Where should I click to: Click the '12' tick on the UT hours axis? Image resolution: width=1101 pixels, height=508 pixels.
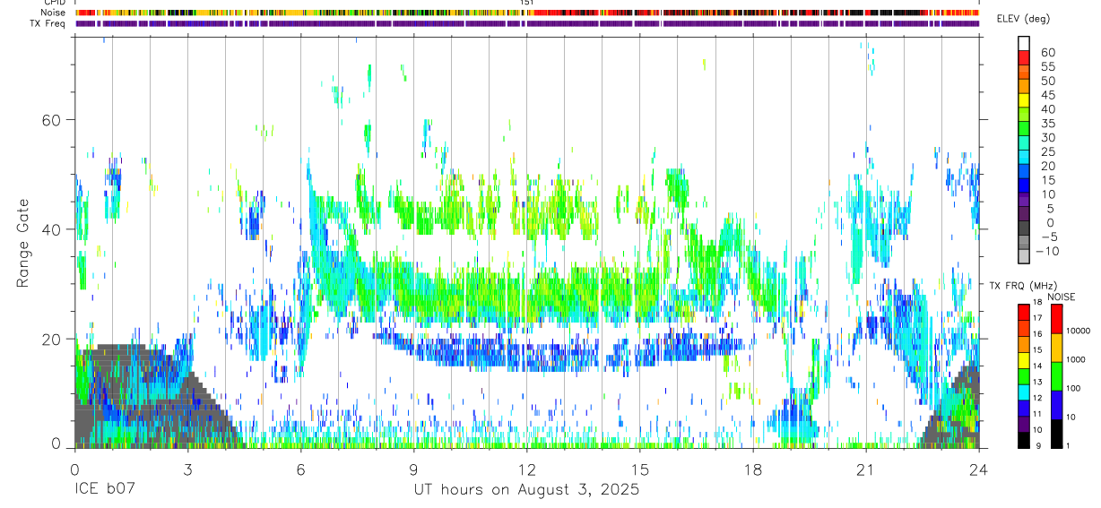click(x=527, y=469)
